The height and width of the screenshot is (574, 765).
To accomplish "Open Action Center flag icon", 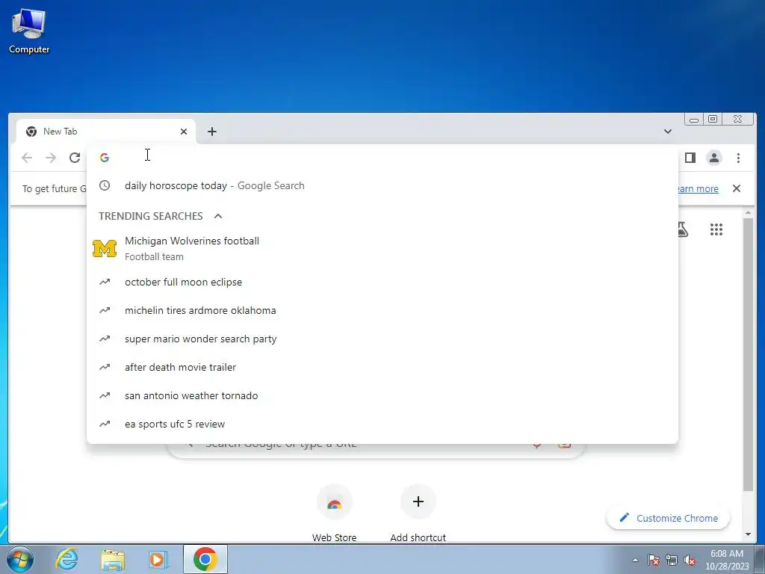I will [654, 561].
